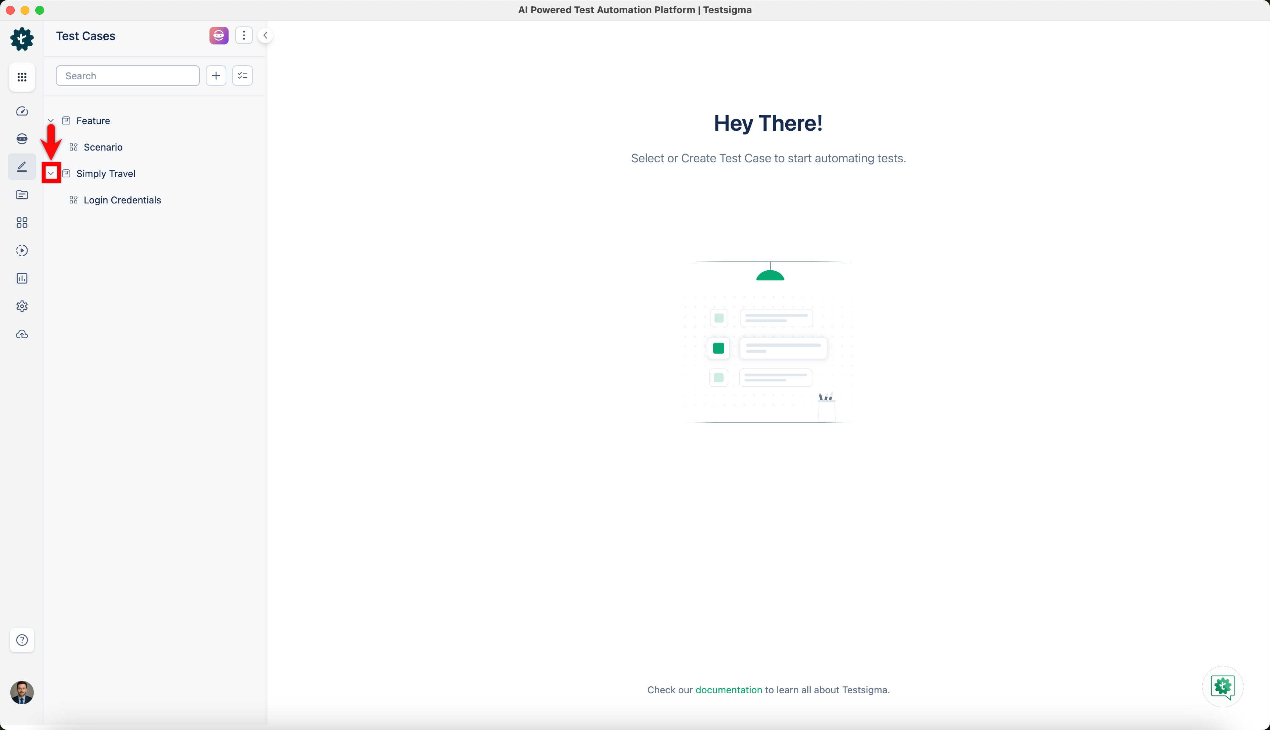
Task: Open the cloud upload icon in sidebar
Action: pos(22,335)
